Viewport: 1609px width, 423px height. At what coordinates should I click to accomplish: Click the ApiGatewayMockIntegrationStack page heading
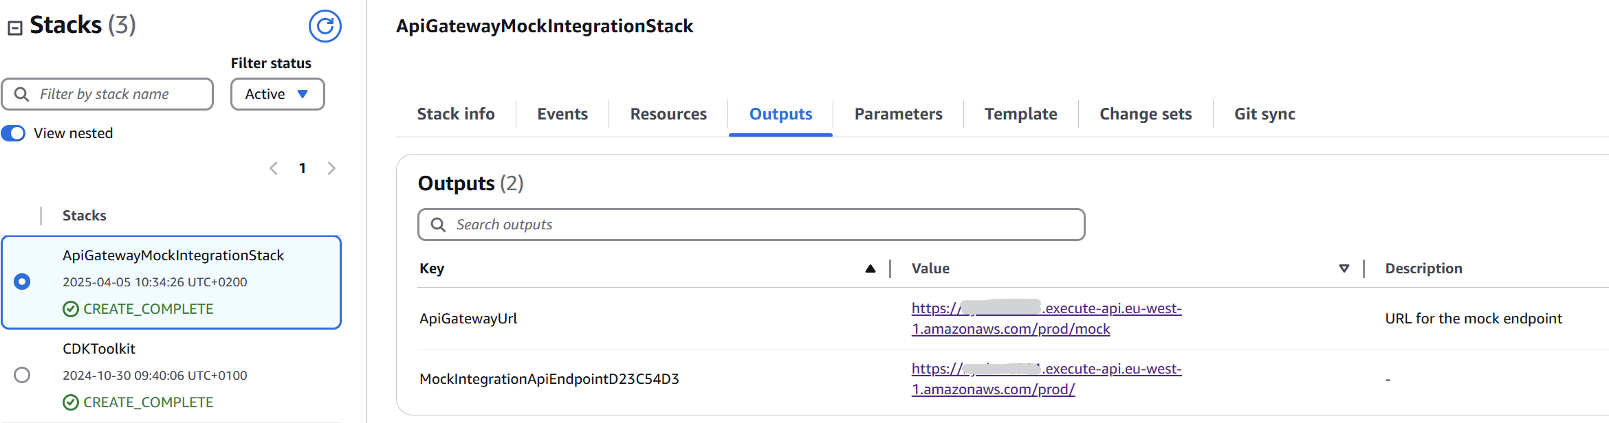[545, 26]
